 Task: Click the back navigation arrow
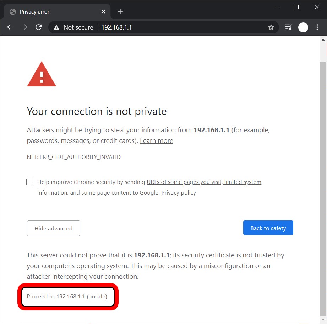coord(10,27)
